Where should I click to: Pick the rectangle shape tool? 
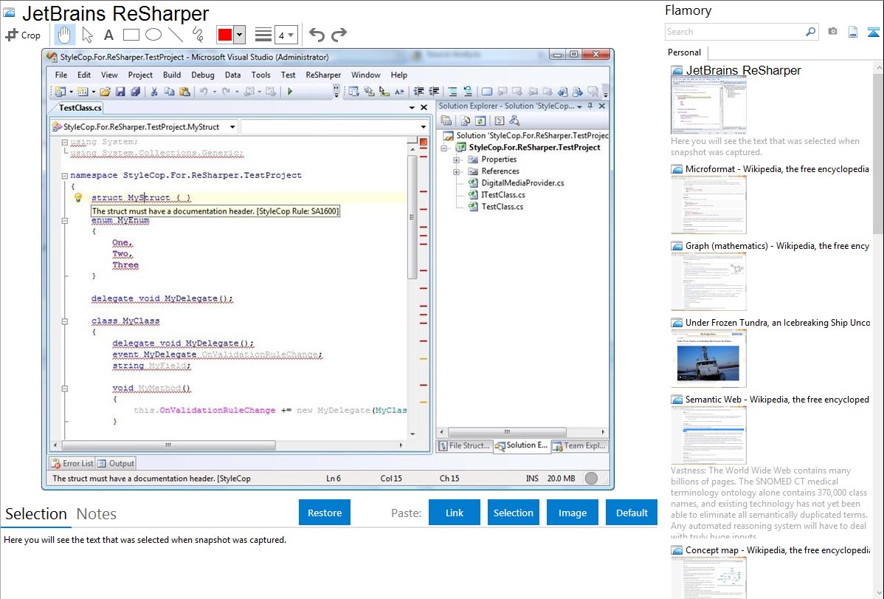(x=131, y=35)
